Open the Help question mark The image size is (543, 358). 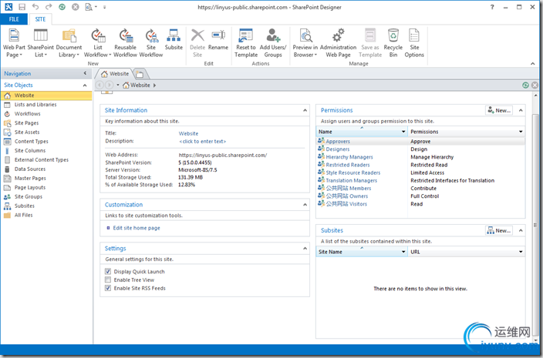click(492, 7)
